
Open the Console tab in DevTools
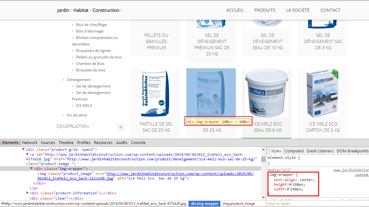click(138, 143)
